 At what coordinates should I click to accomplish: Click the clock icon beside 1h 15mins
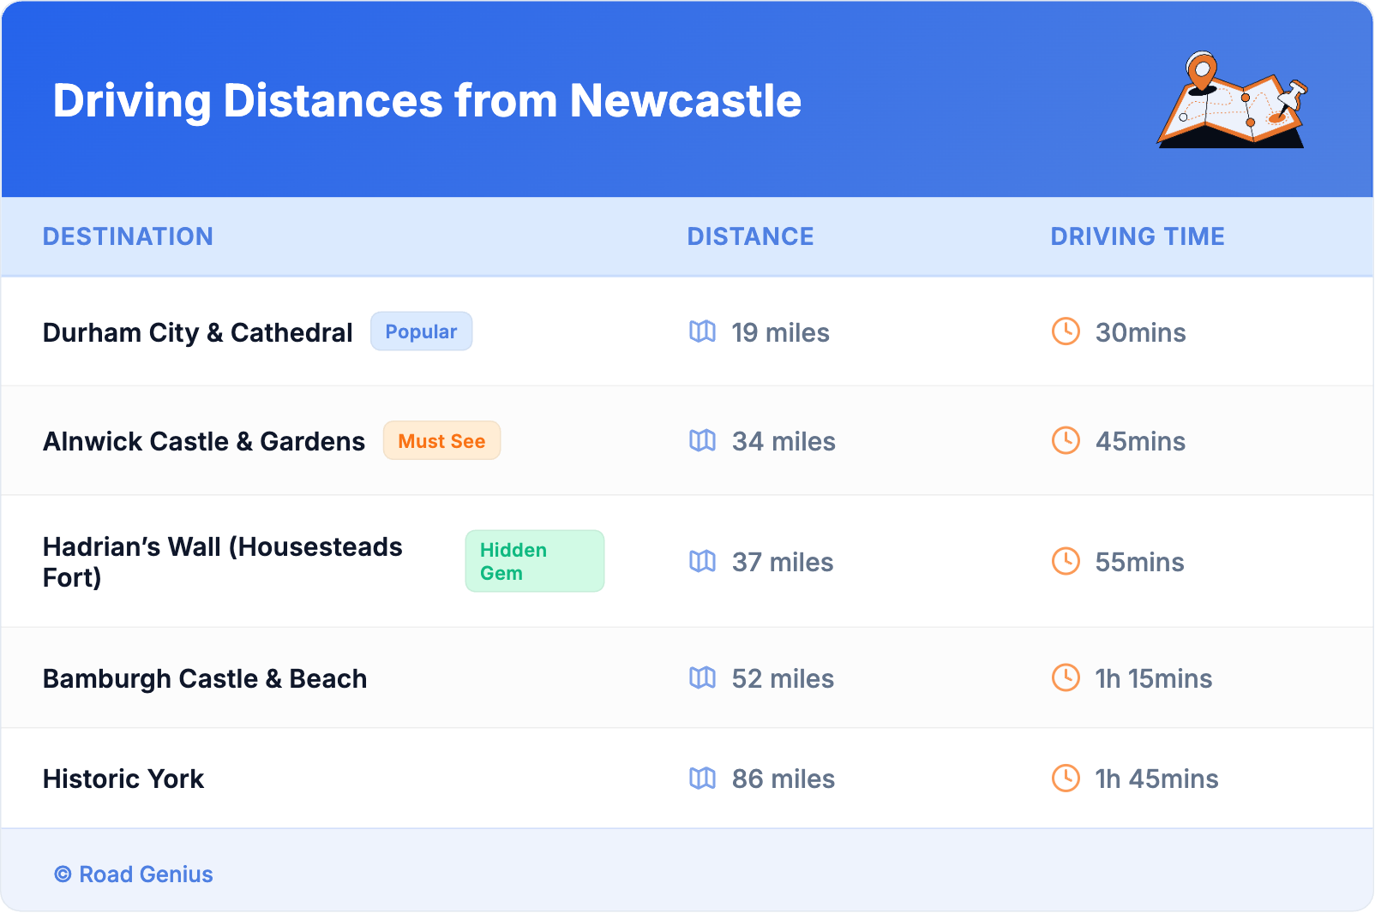click(x=1066, y=677)
